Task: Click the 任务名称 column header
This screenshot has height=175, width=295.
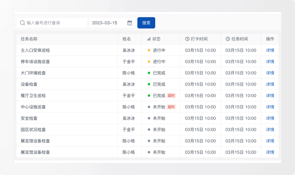Action: [29, 39]
